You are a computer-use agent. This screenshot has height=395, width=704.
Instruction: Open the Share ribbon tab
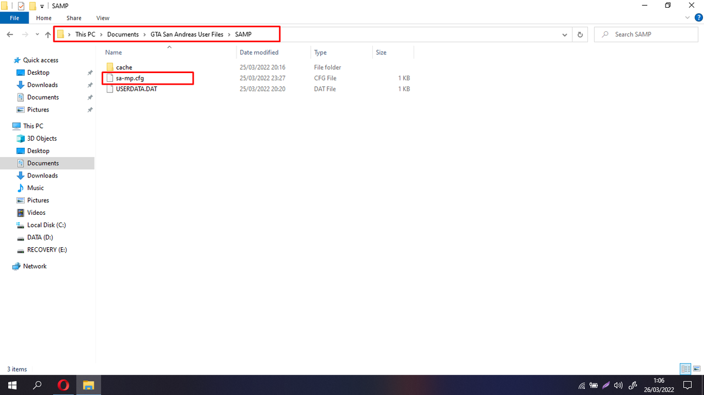coord(74,18)
